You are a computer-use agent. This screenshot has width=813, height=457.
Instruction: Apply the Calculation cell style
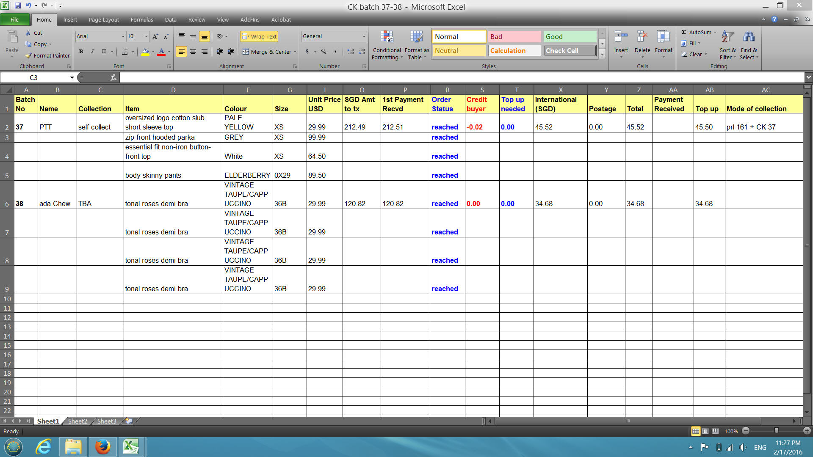[514, 50]
